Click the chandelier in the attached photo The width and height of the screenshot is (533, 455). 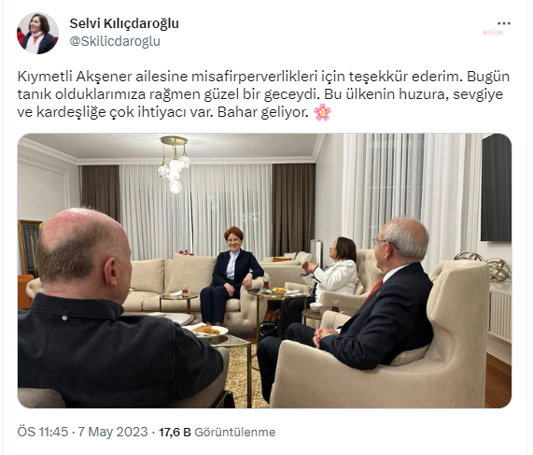[175, 164]
